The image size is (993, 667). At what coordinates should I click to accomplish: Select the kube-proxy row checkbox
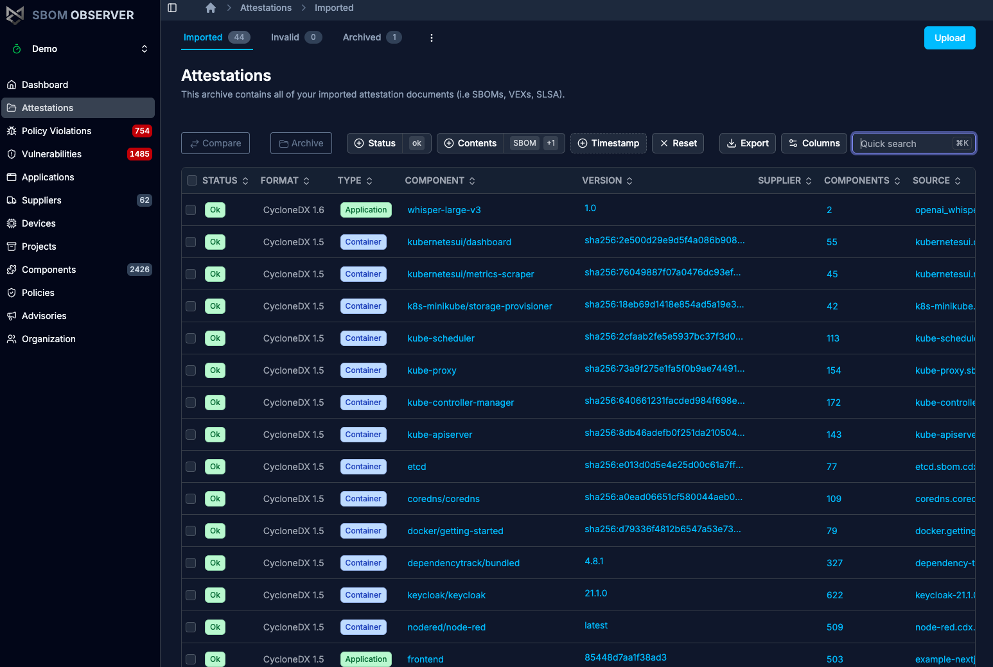pyautogui.click(x=191, y=370)
